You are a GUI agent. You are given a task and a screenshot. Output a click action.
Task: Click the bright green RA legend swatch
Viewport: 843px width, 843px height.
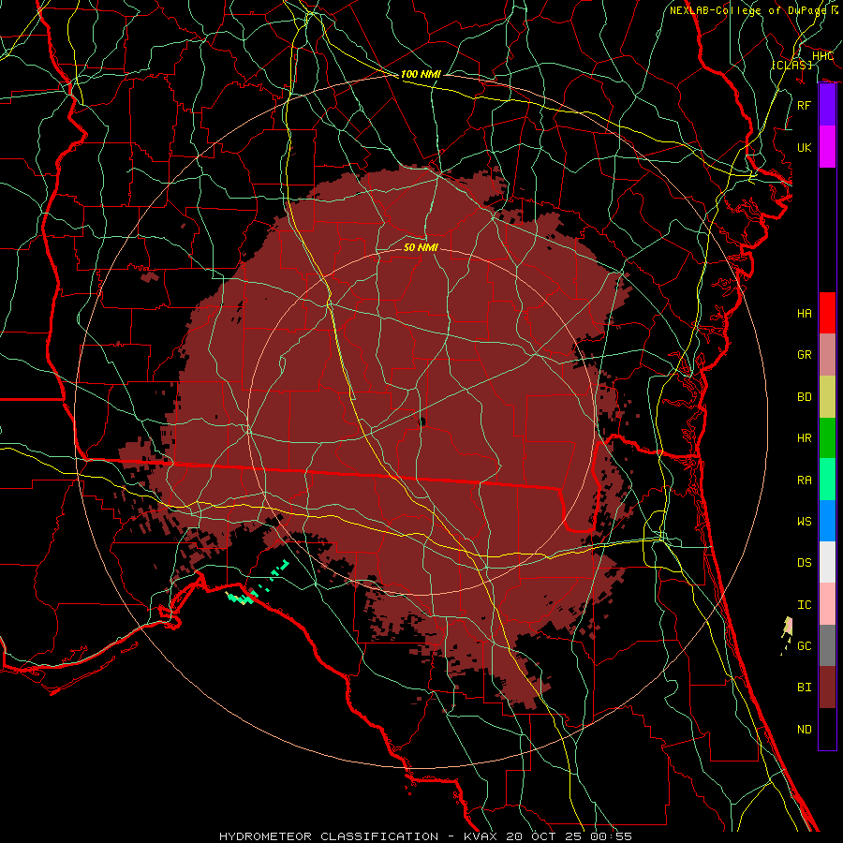(x=827, y=480)
